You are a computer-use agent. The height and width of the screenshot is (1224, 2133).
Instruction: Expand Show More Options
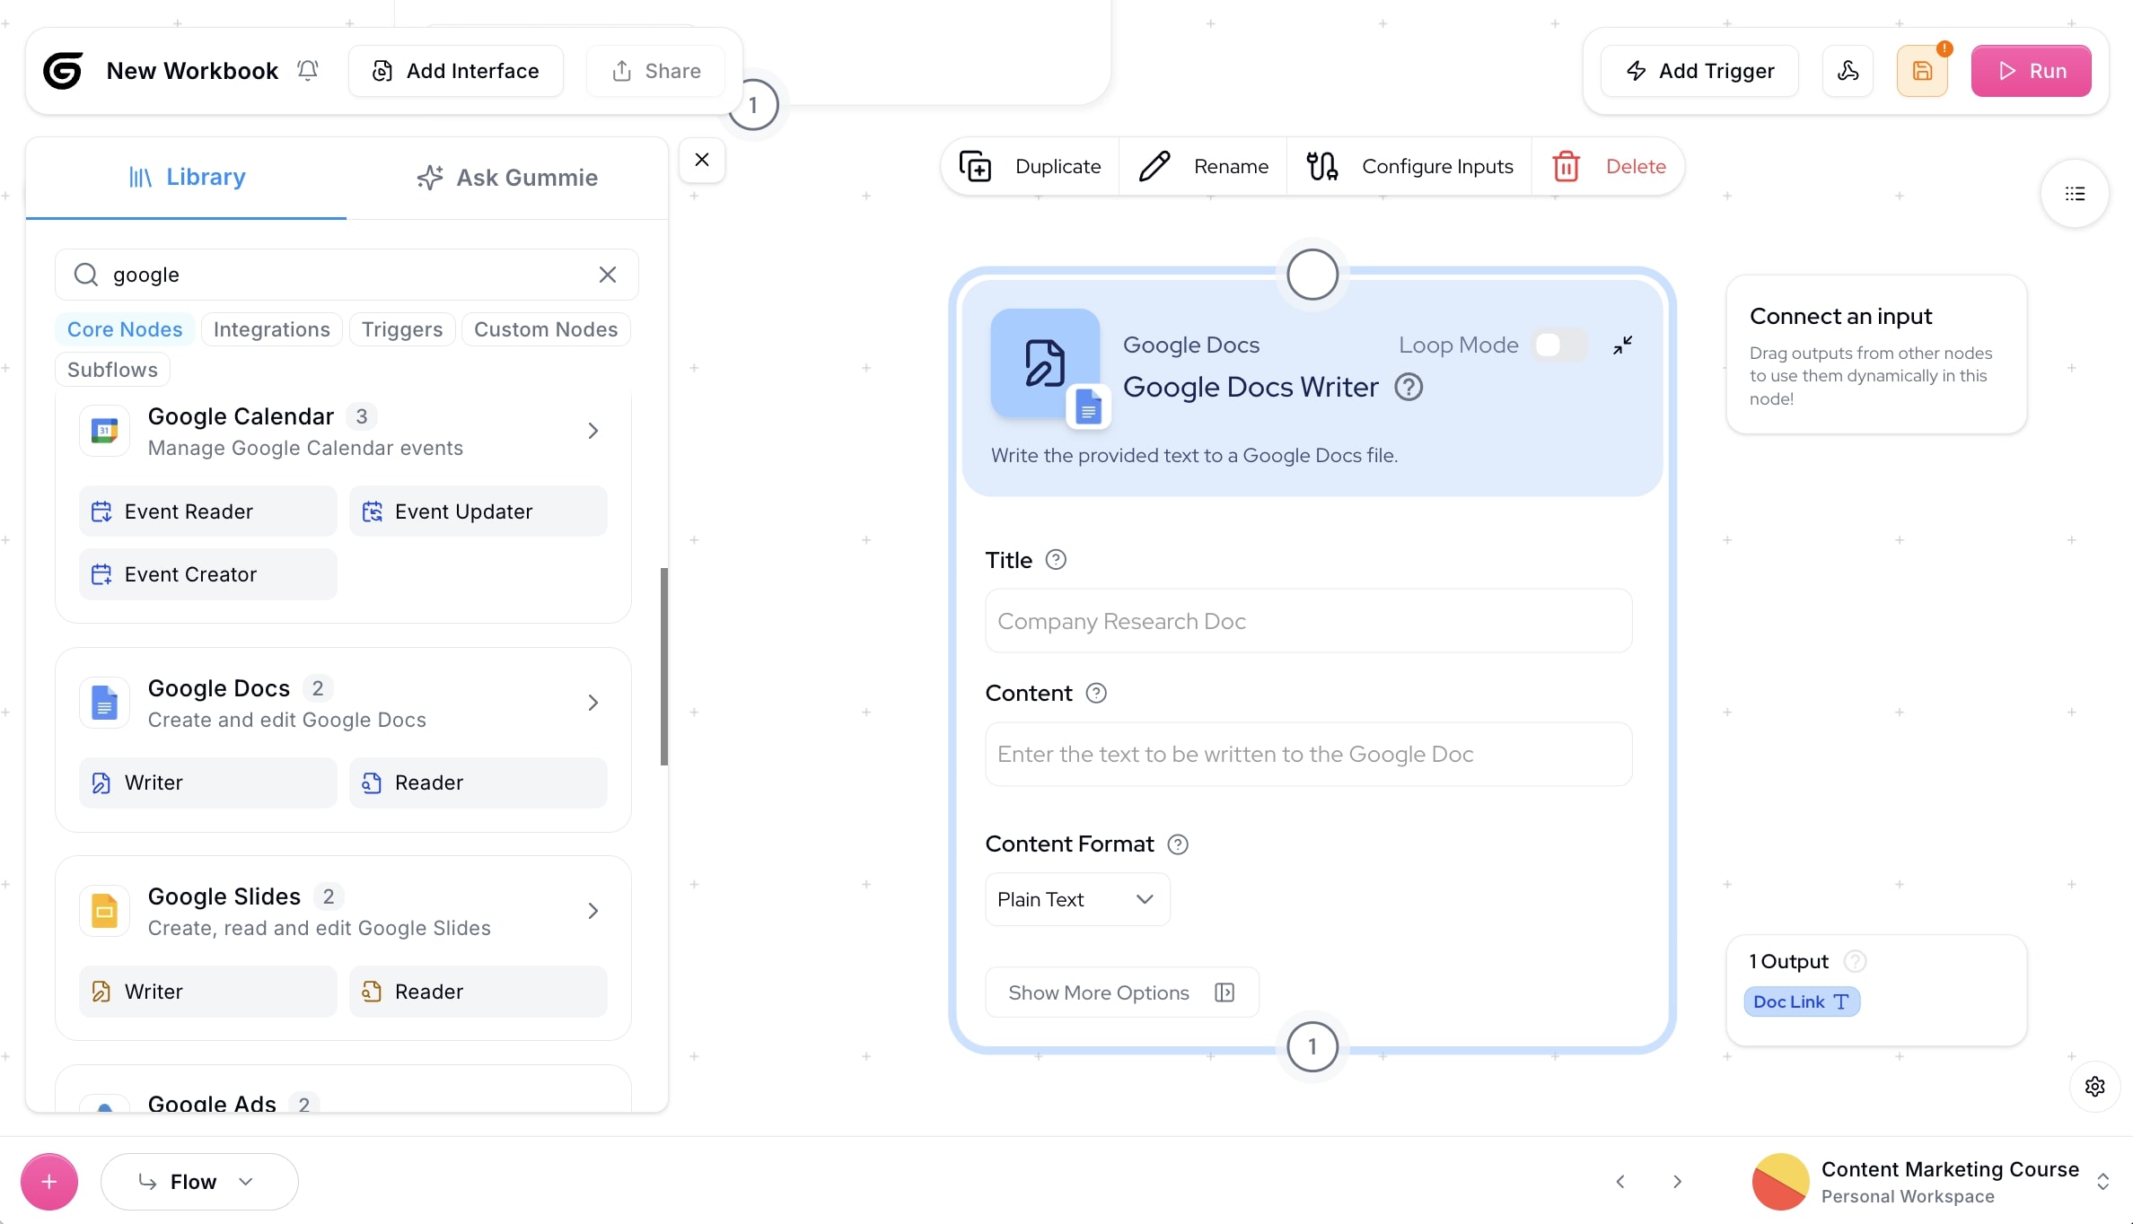(x=1122, y=992)
